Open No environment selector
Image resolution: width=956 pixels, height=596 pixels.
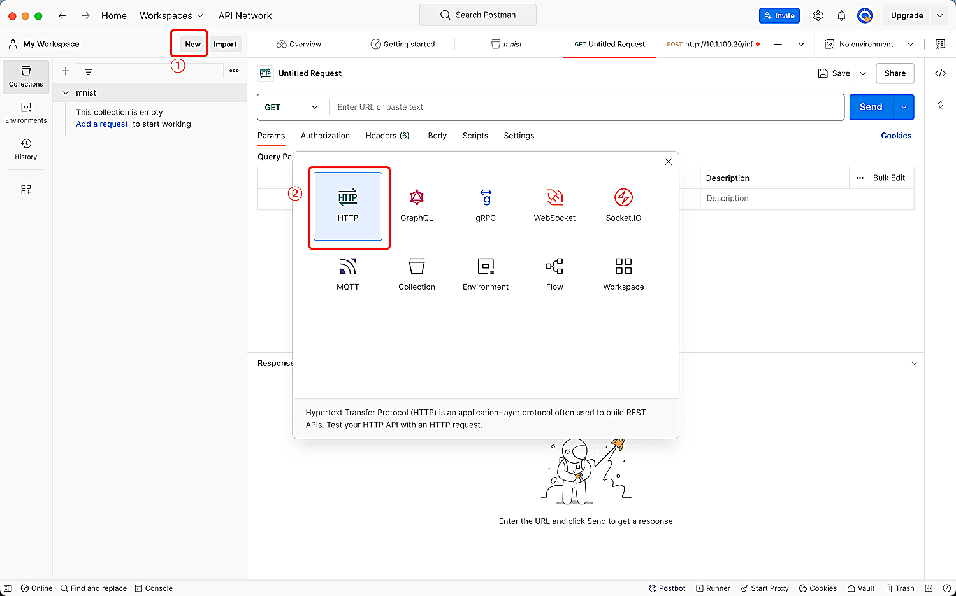869,44
